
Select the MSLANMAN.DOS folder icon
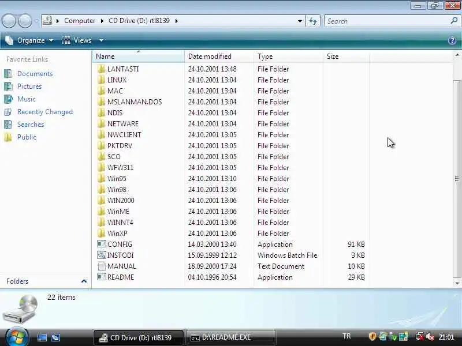102,102
